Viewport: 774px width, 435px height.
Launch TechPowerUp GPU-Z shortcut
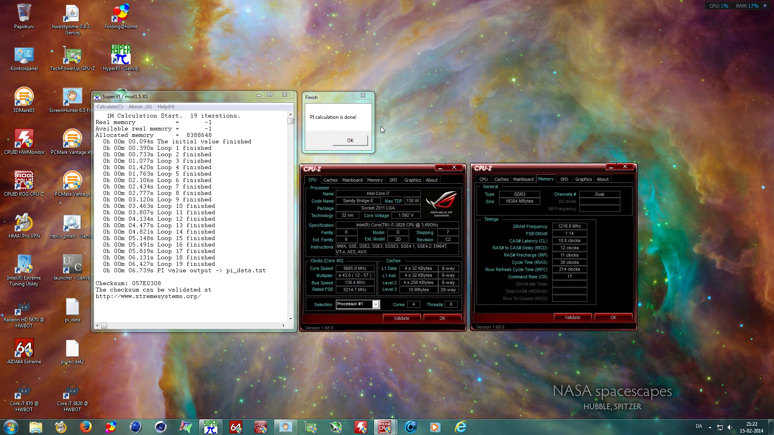(x=73, y=58)
